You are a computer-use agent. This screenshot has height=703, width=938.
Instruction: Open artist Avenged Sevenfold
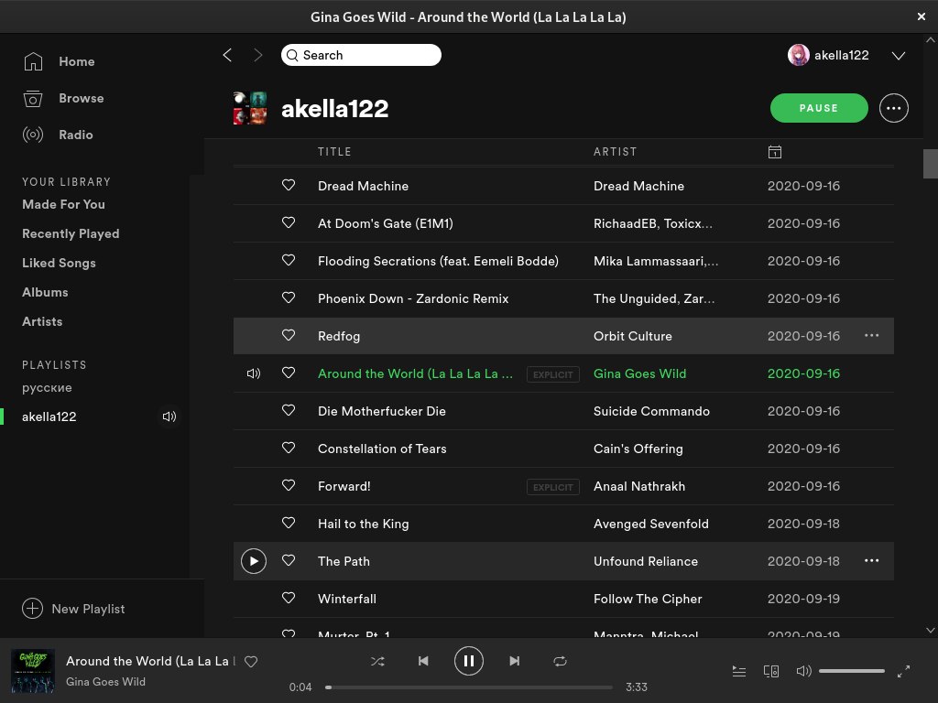pyautogui.click(x=651, y=524)
